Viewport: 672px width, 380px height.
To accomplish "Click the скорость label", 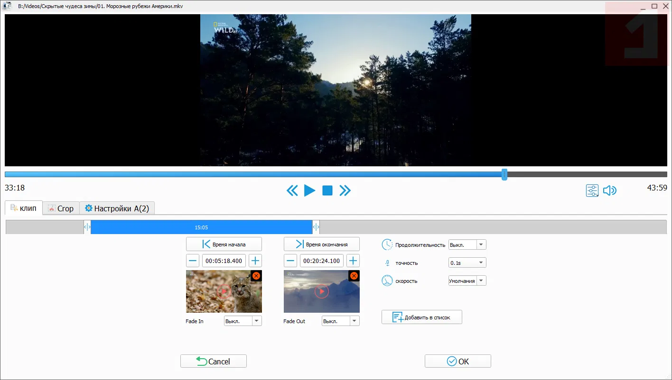I will [x=406, y=281].
